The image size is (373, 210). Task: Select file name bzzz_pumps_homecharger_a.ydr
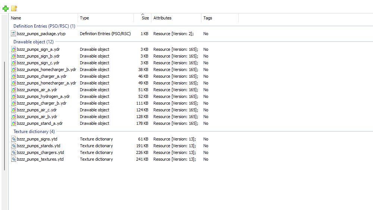coord(46,83)
